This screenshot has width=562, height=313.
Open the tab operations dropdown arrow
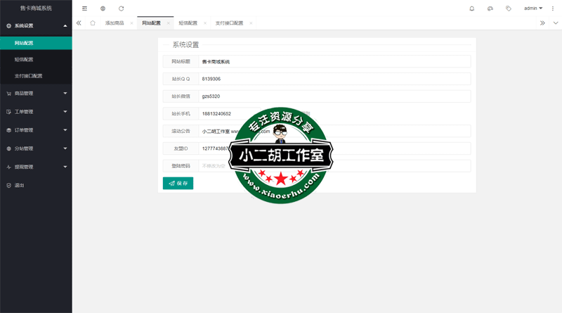coord(554,23)
